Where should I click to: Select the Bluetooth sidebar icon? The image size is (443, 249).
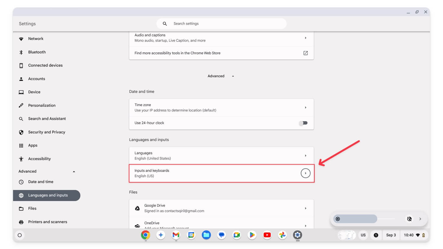tap(21, 52)
